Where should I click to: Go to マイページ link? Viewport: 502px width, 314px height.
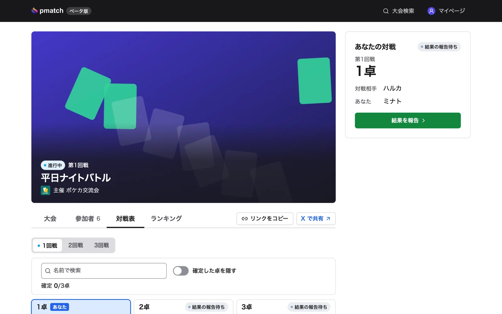tap(446, 11)
